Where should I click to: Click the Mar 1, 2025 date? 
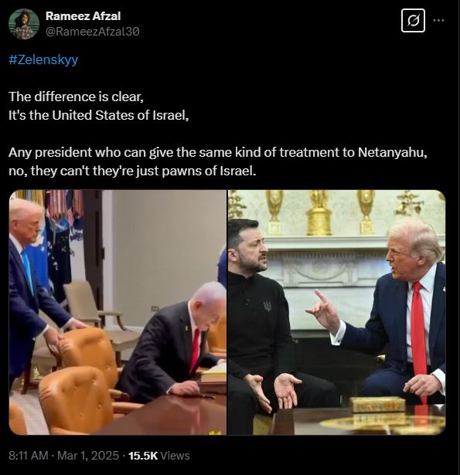click(x=88, y=456)
